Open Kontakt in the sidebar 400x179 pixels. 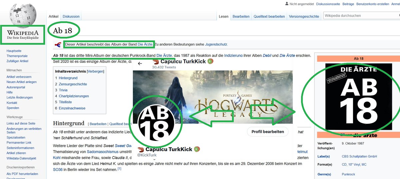[x=12, y=103]
